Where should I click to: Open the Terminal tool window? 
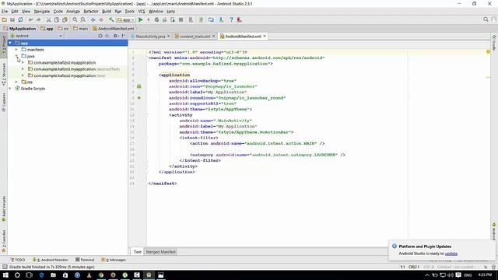click(x=85, y=260)
